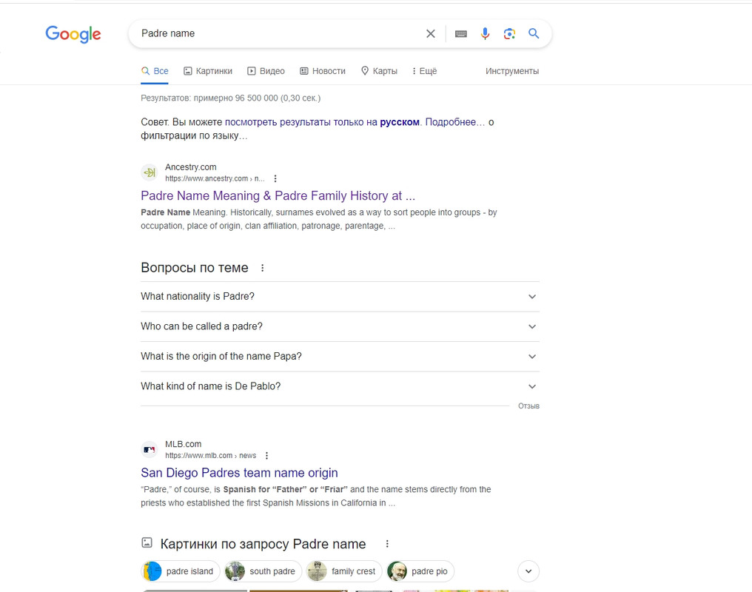This screenshot has width=752, height=592.
Task: Click the MLB.com favicon
Action: click(x=150, y=450)
